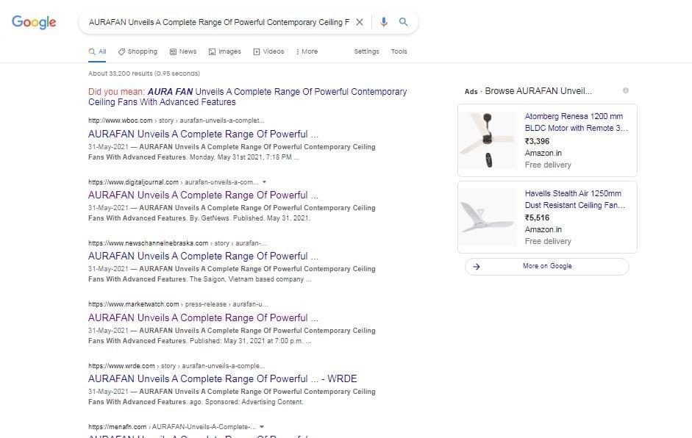Open search Settings

(366, 51)
